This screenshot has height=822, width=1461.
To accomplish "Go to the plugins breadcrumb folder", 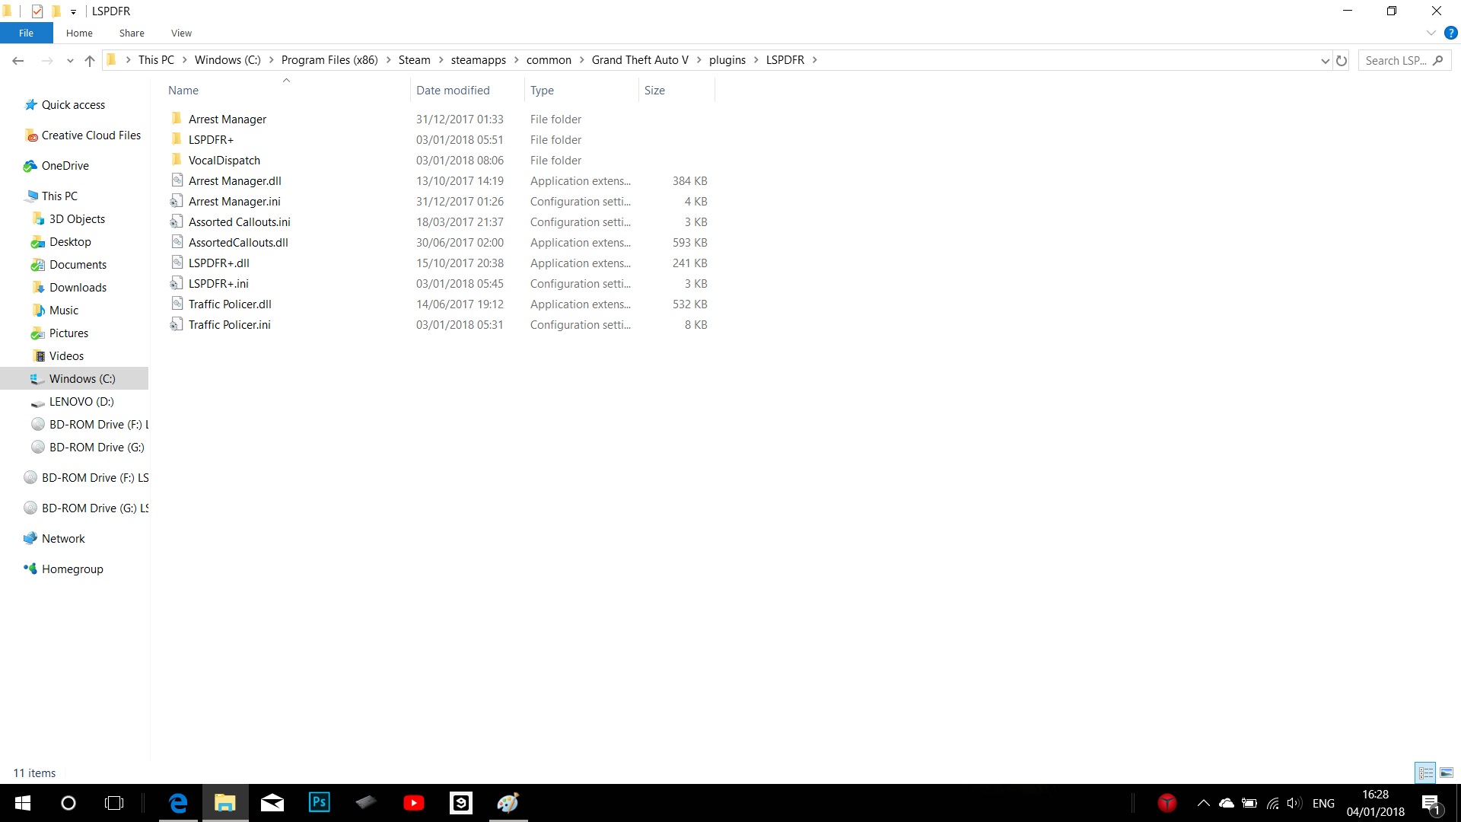I will (x=727, y=60).
